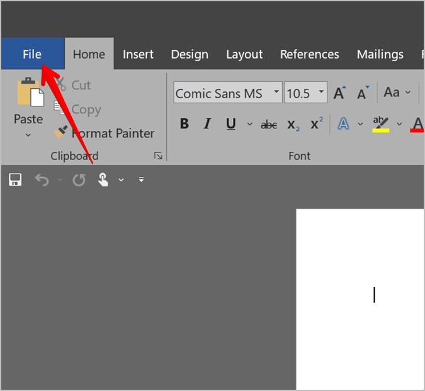Screen dimensions: 425x391
Task: Click Decrease Font Size icon
Action: click(363, 93)
